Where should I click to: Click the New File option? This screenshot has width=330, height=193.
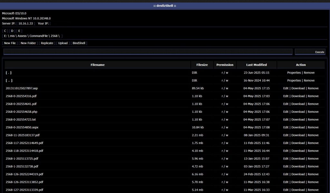tap(10, 43)
